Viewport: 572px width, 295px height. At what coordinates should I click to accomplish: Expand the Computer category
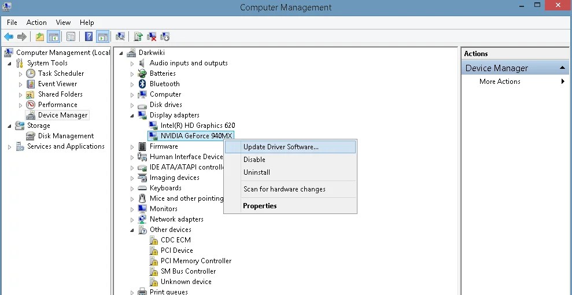coord(132,95)
